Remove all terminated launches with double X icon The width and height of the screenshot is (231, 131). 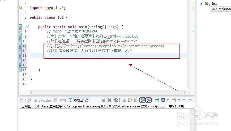click(116, 100)
